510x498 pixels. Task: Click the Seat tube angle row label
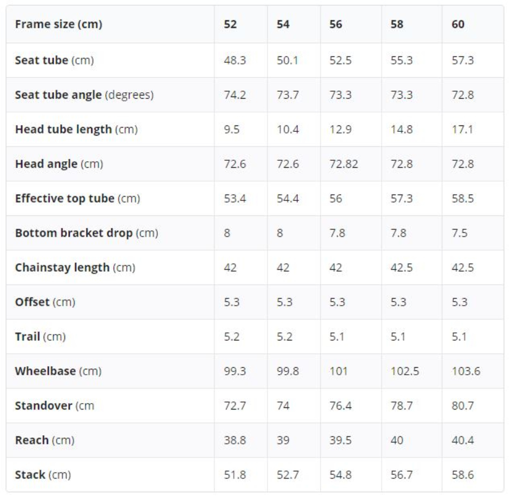(x=84, y=95)
